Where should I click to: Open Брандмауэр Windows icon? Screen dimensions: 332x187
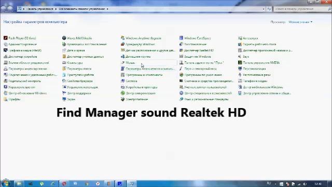122,44
